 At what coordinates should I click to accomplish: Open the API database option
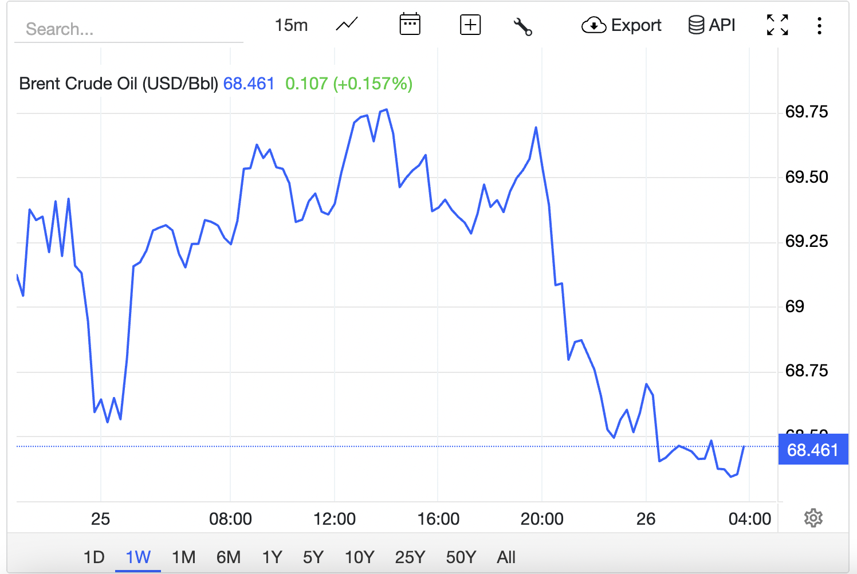coord(711,25)
